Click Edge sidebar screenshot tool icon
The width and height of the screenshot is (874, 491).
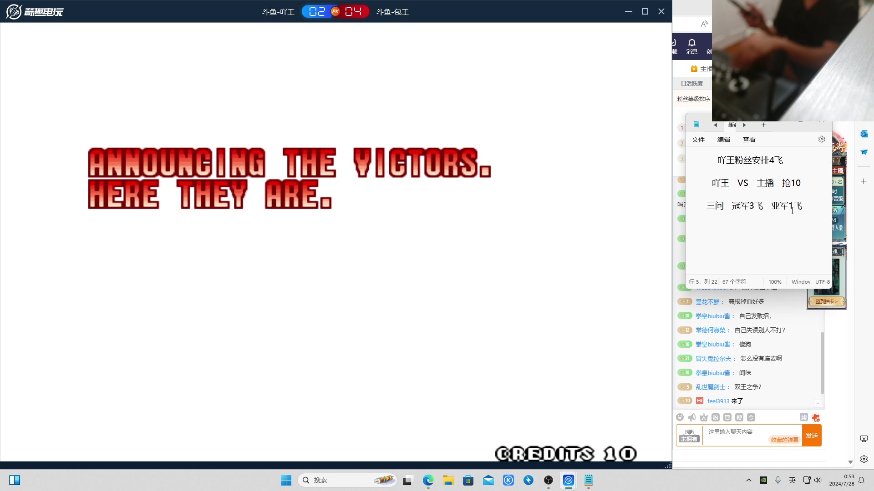click(864, 439)
